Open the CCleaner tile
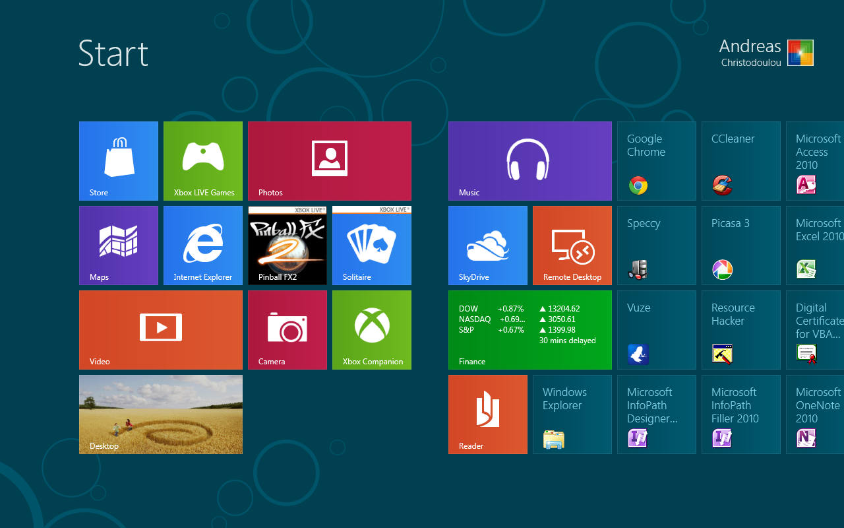Screen dimensions: 844x528 (x=741, y=161)
